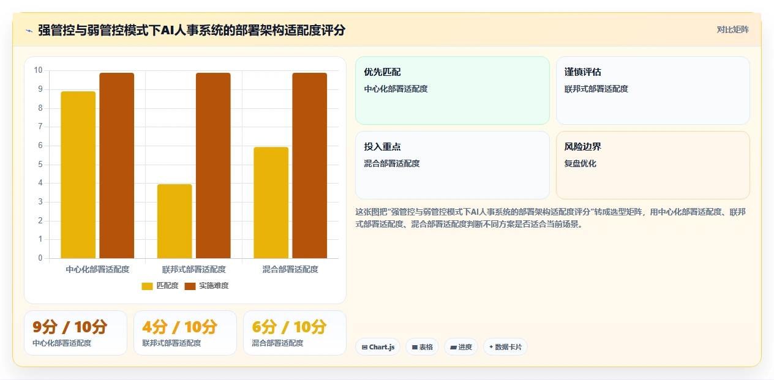Select the 4分 / 10分 score card
The height and width of the screenshot is (380, 774).
click(x=185, y=333)
